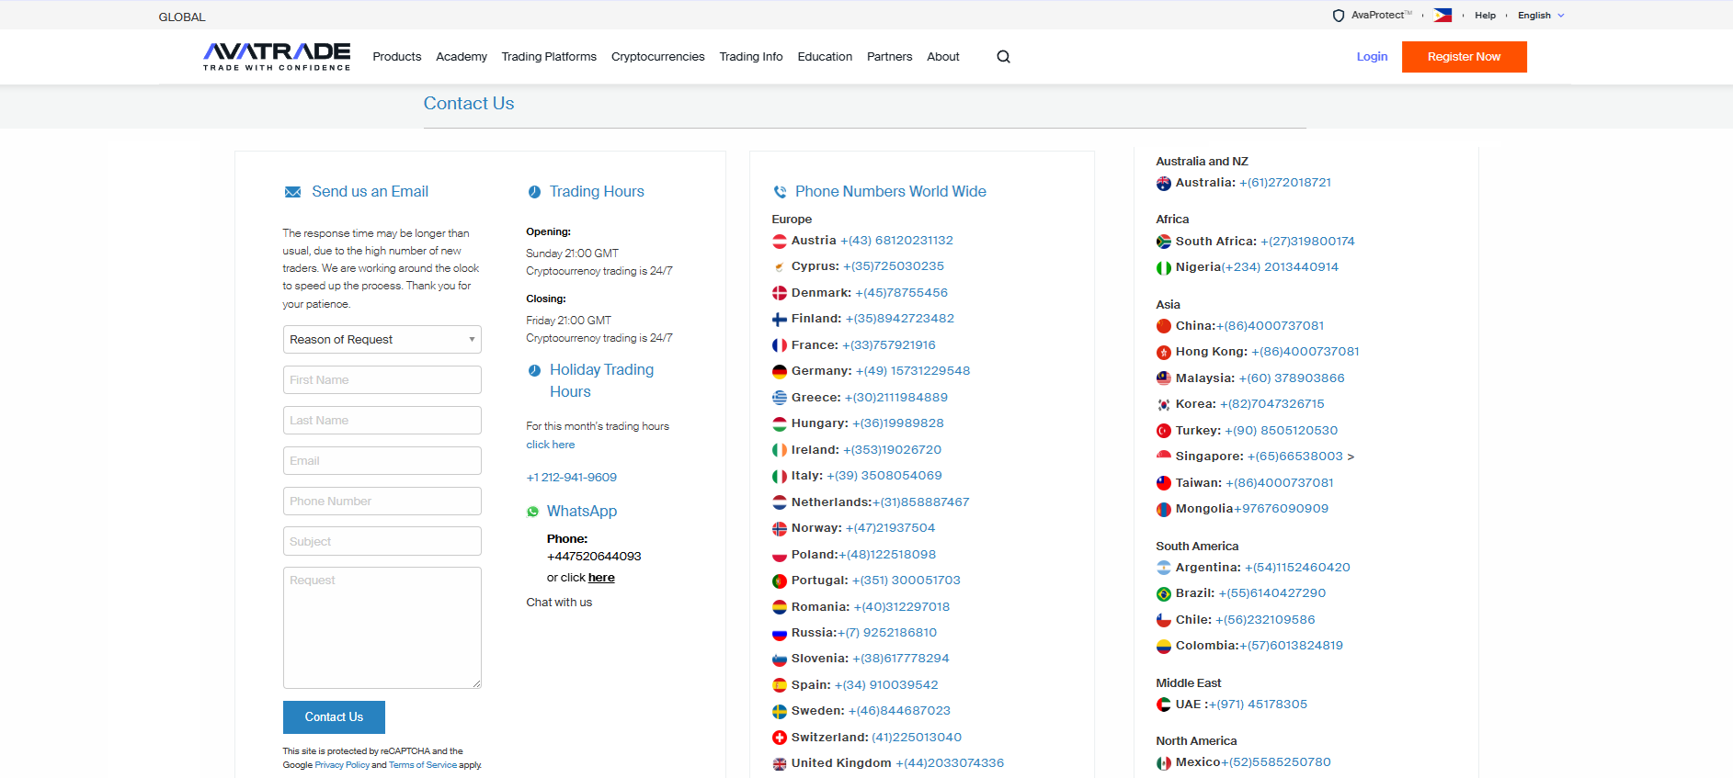Focus the First Name field

(x=382, y=380)
